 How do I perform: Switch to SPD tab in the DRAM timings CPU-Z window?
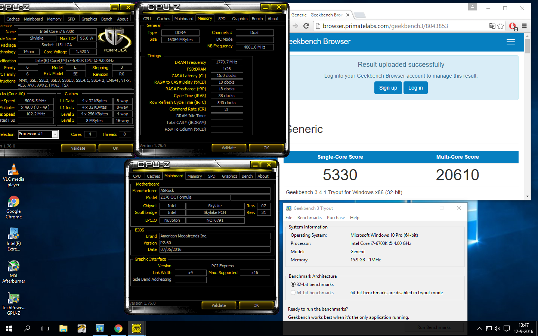222,19
